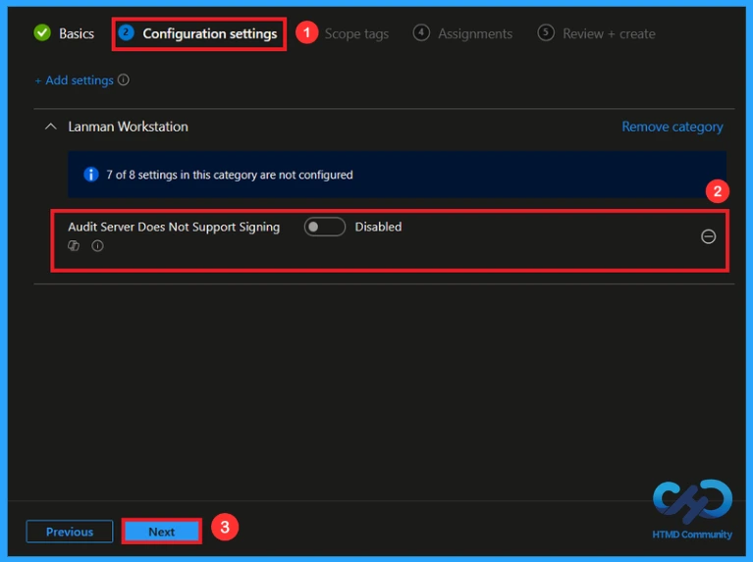The height and width of the screenshot is (562, 753).
Task: Click the copilot icon under Audit Server setting
Action: tap(74, 246)
